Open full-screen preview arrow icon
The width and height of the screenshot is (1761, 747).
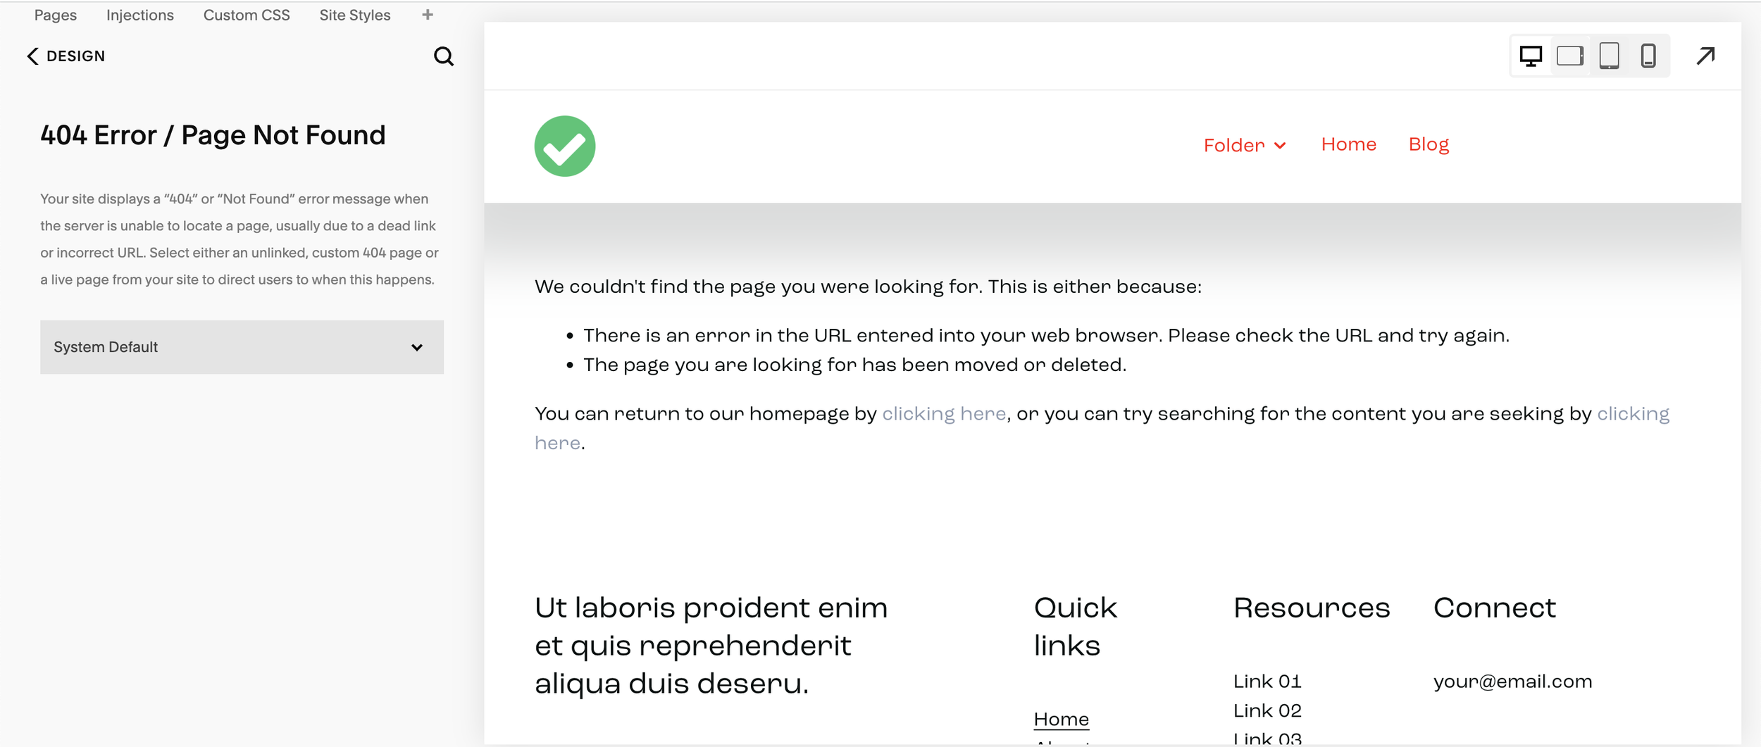1705,56
